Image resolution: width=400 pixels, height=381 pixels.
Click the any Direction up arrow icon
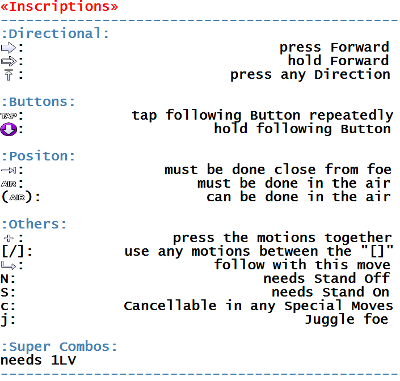point(9,75)
